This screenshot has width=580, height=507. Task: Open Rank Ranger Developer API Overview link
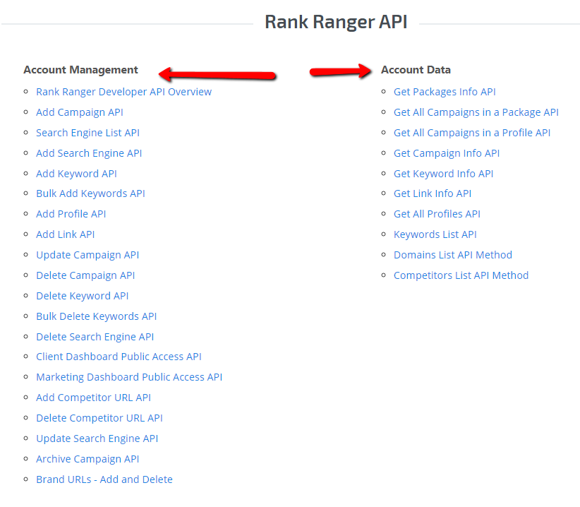pos(123,92)
